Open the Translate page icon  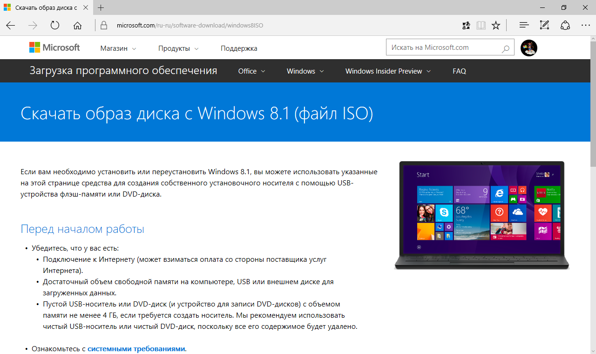[466, 25]
